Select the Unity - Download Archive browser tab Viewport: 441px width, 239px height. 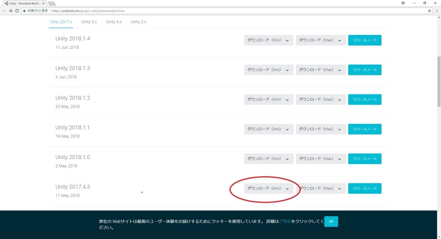(25, 3)
